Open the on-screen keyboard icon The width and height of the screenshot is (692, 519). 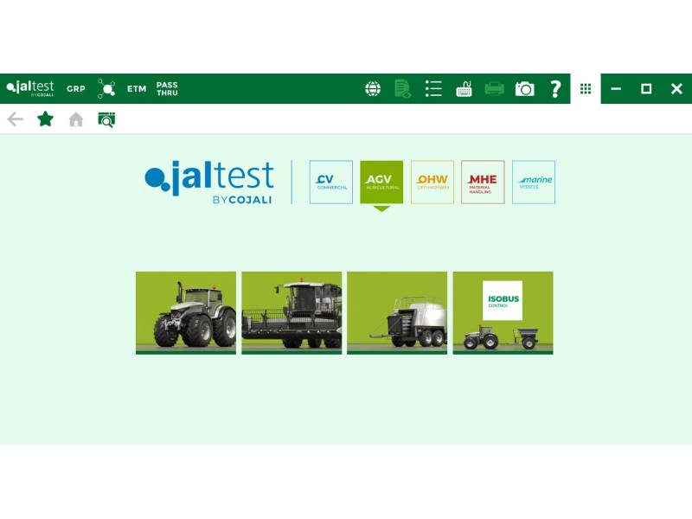[x=465, y=87]
